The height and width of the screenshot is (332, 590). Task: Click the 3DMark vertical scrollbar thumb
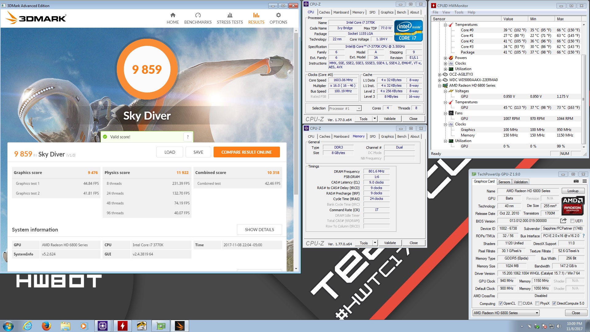pyautogui.click(x=296, y=114)
